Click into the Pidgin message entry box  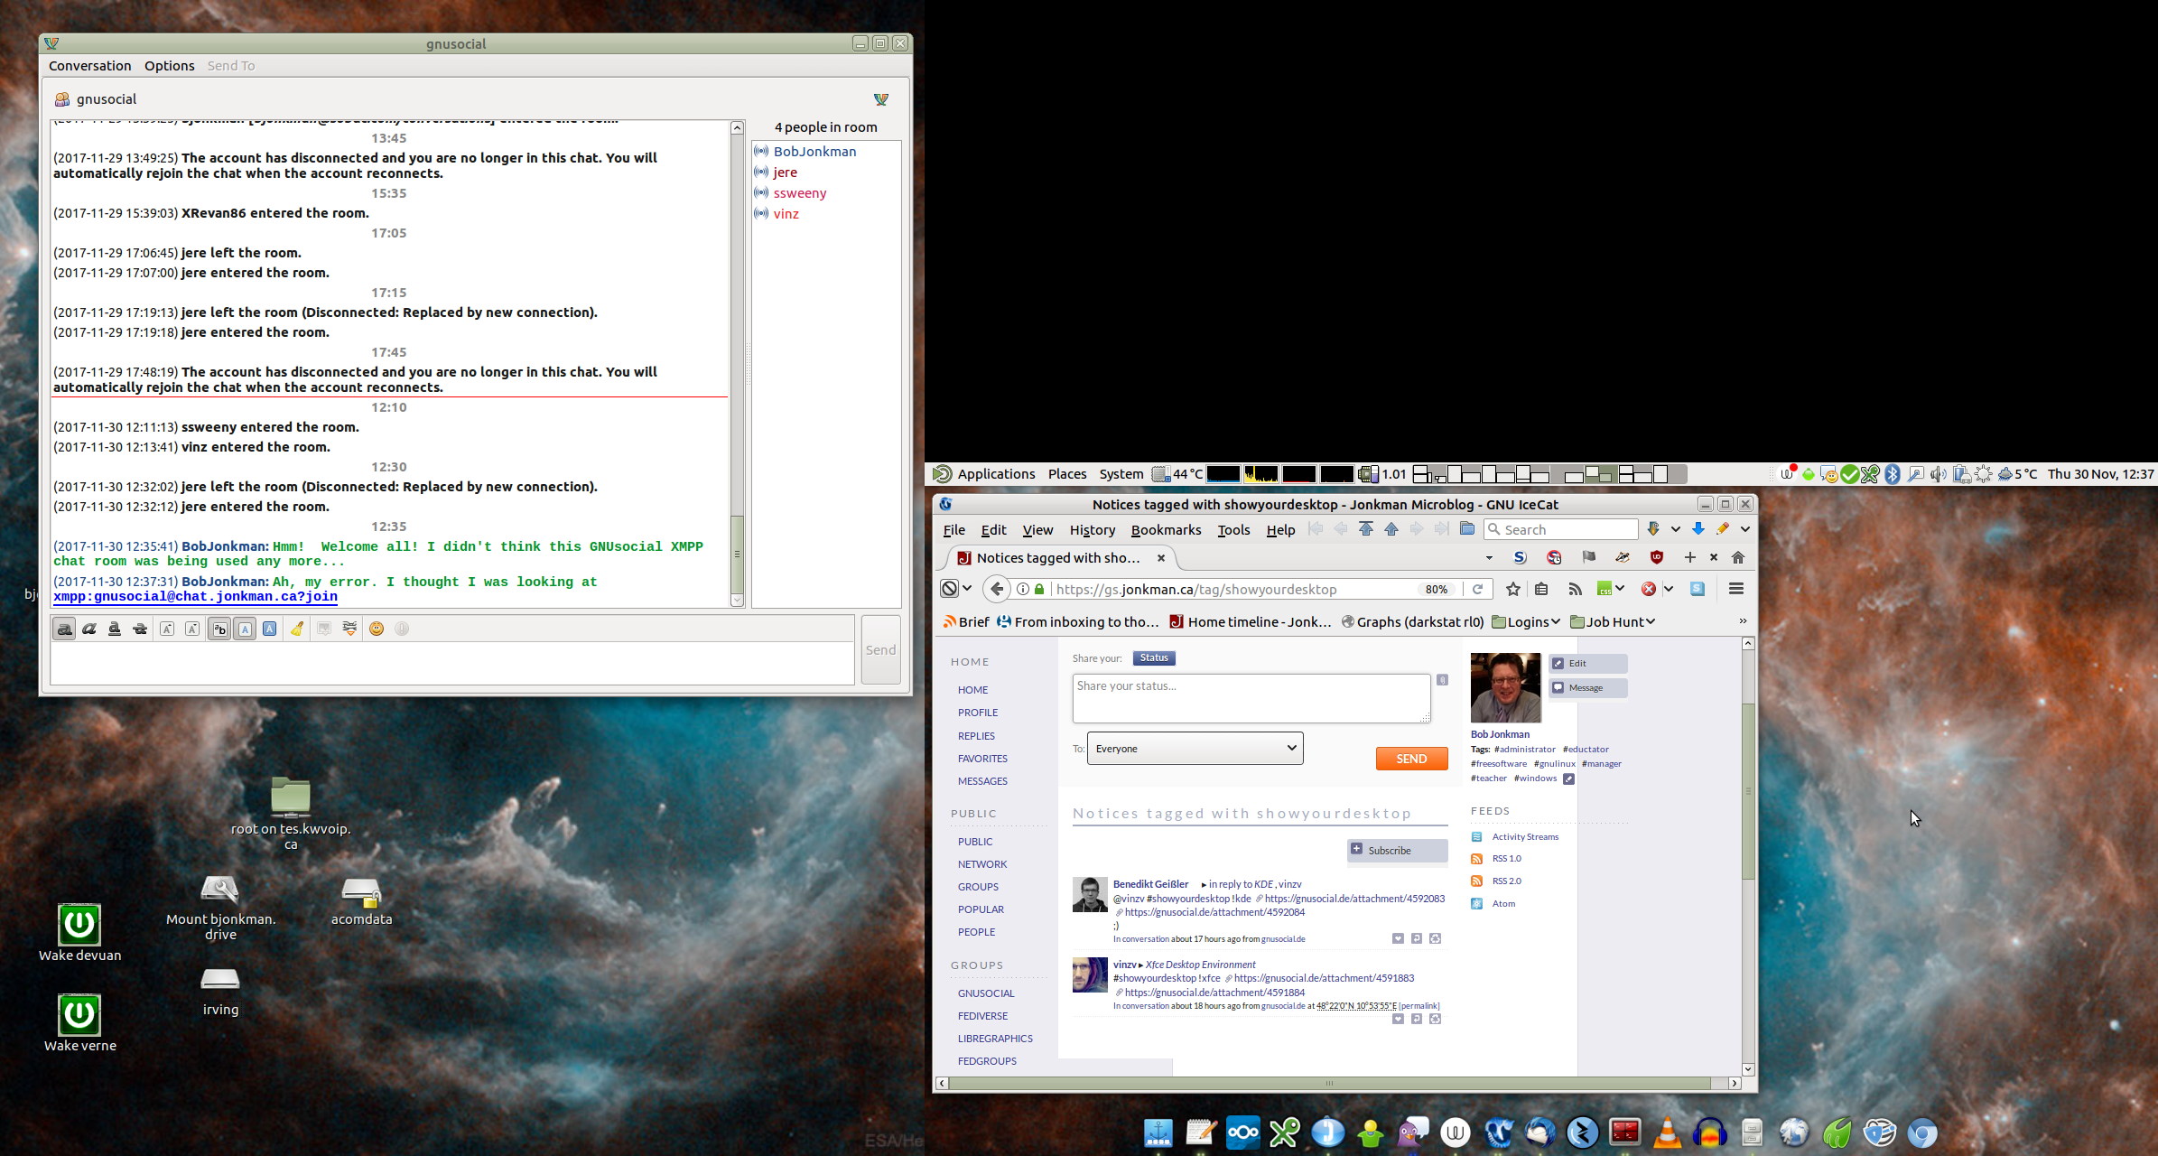tap(452, 664)
